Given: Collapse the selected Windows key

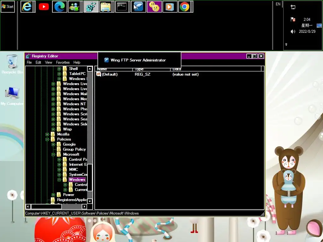Looking at the screenshot, I should pos(59,180).
